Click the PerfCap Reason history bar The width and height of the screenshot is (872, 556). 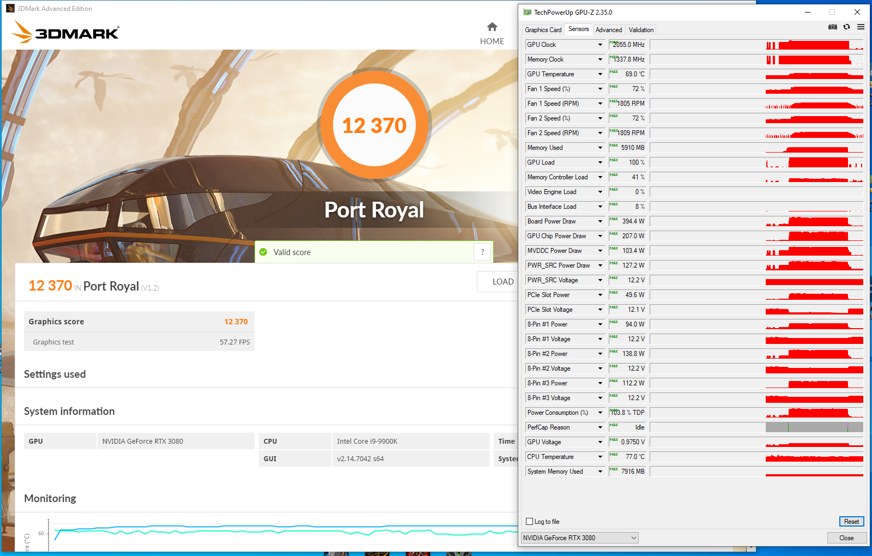point(756,427)
